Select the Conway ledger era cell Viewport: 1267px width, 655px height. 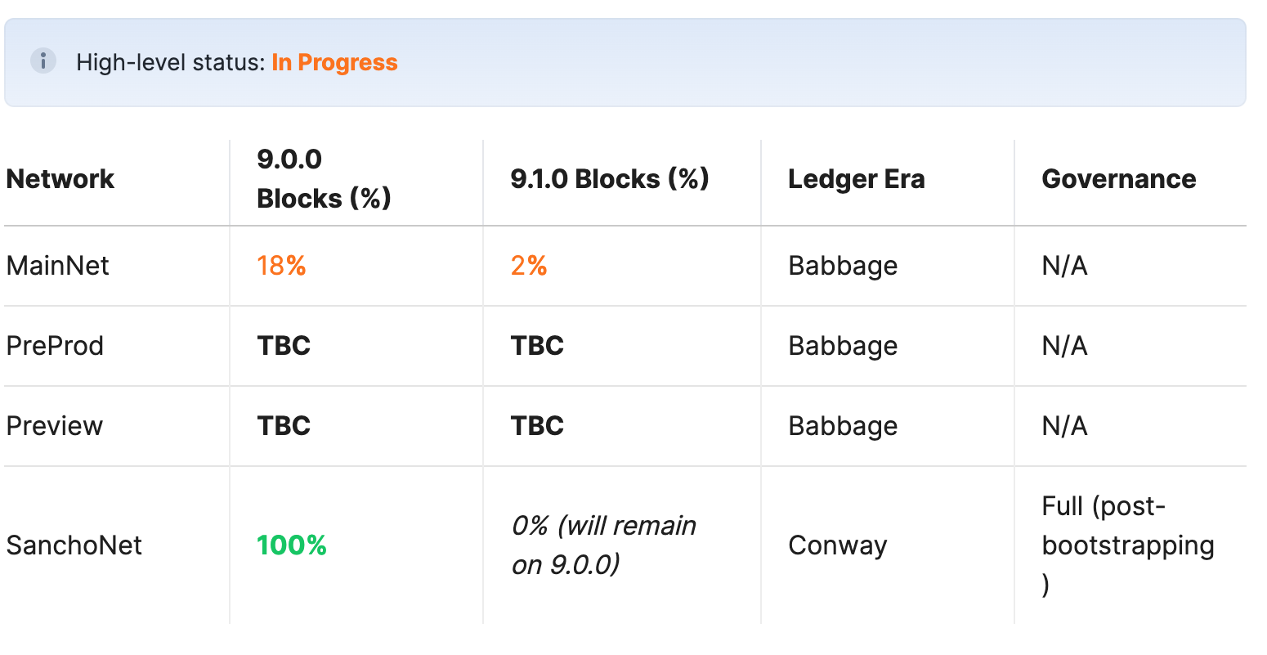(x=837, y=545)
